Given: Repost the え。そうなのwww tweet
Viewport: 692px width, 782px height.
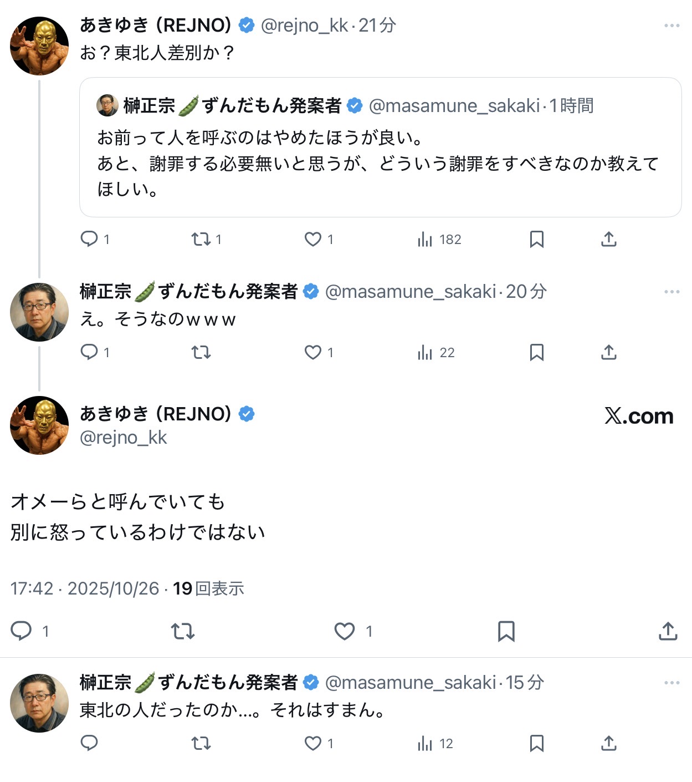Looking at the screenshot, I should tap(201, 352).
